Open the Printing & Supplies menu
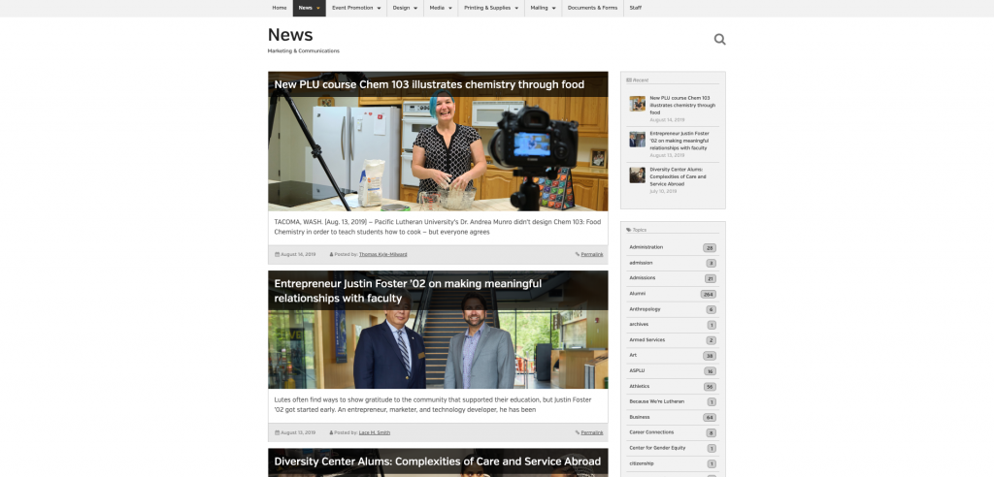Screen dimensions: 994x477 [487, 8]
